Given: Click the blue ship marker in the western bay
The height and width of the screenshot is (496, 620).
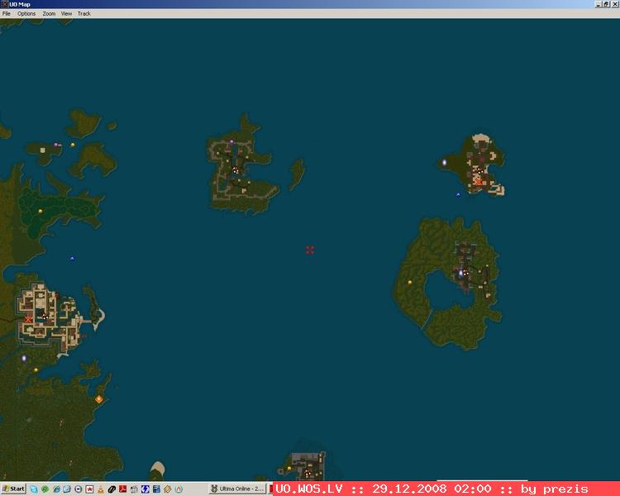Looking at the screenshot, I should [72, 259].
